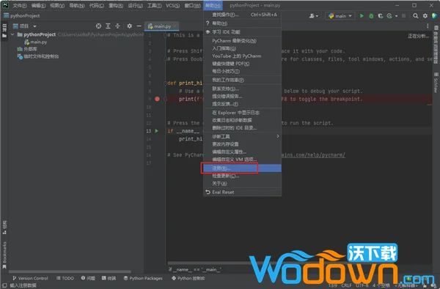Viewport: 440px width, 289px height.
Task: Switch to the main.py editor tab
Action: click(162, 26)
